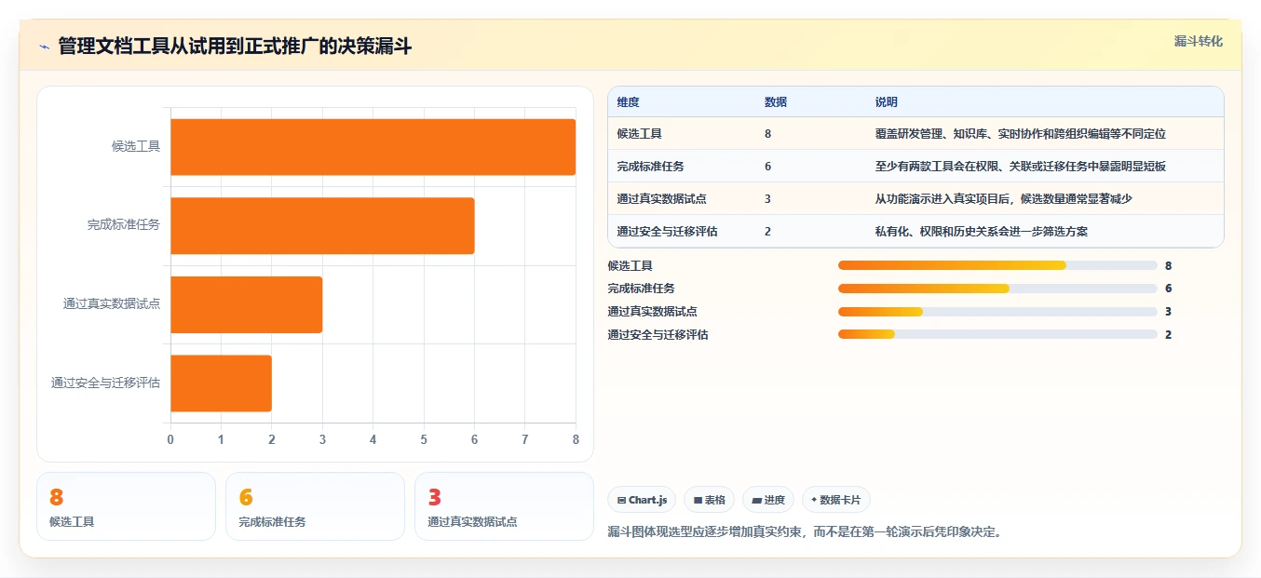Click the 数据卡片 chip icon

pos(814,500)
